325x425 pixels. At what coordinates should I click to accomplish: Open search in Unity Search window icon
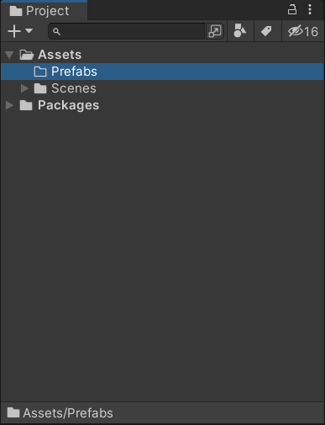coord(215,31)
